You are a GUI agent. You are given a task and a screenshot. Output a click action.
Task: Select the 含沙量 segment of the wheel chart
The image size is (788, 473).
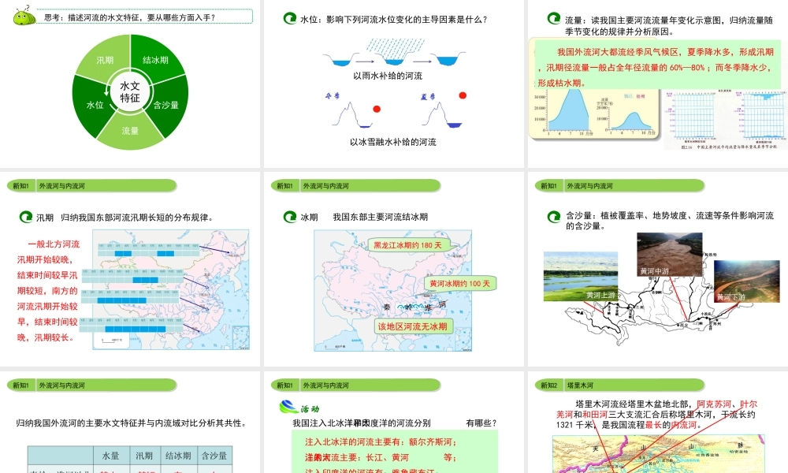click(167, 105)
